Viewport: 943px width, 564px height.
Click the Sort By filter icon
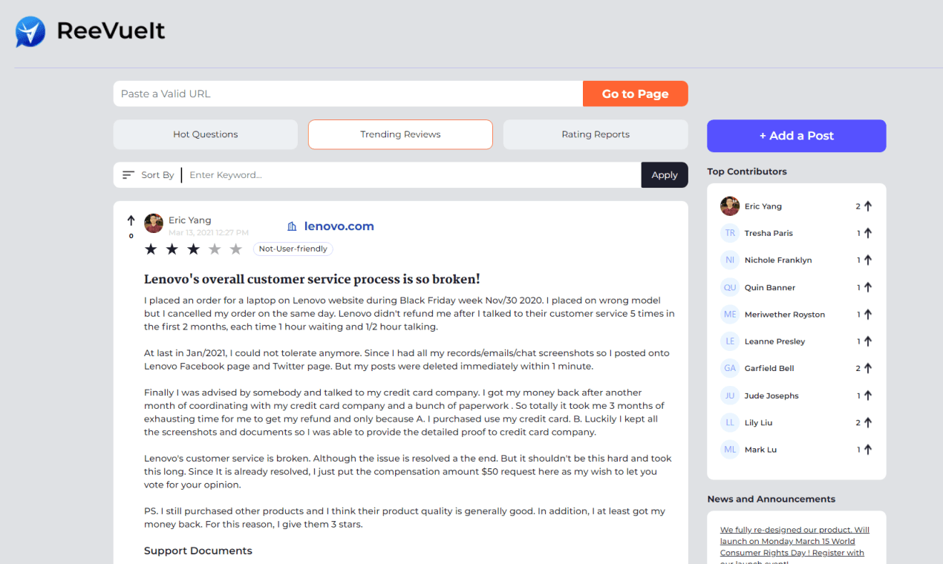(128, 175)
